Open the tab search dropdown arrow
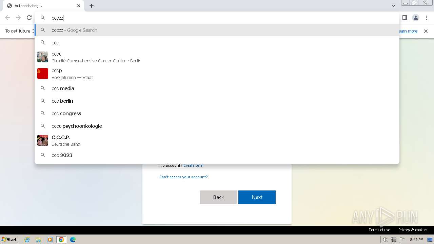Viewport: 434px width, 244px height. coord(393,6)
